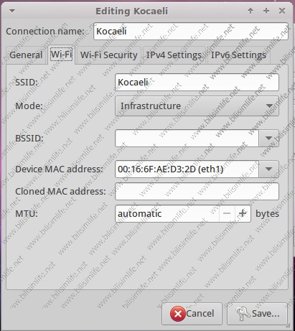Click the red X Cancel icon
This screenshot has height=331, width=295.
pyautogui.click(x=177, y=314)
